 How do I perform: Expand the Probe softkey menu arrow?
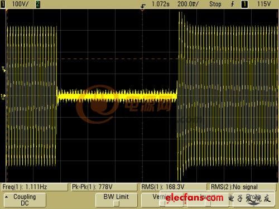(x=254, y=204)
